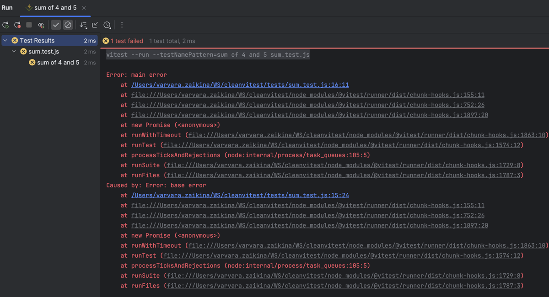Open chunk-hooks.js:752:26 link under main error
Screen dimensions: 549x297
coord(308,105)
